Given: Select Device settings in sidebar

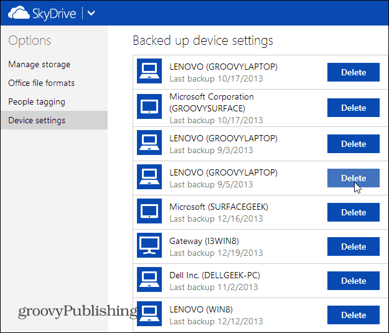Looking at the screenshot, I should [54, 120].
